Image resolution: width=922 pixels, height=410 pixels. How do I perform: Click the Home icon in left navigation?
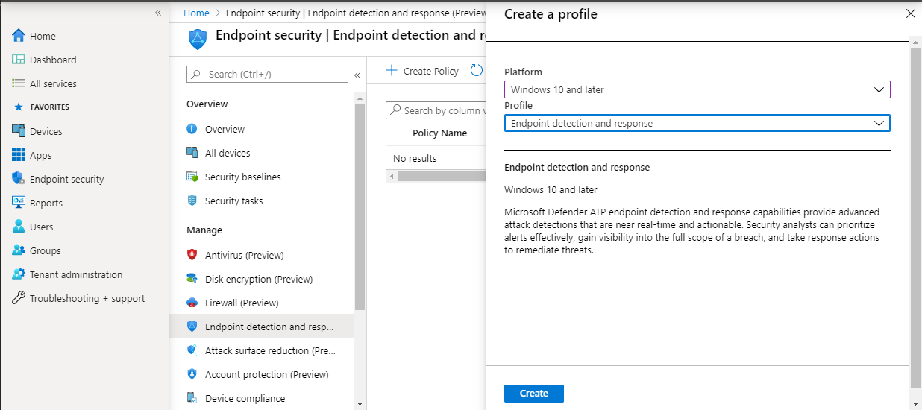coord(19,36)
